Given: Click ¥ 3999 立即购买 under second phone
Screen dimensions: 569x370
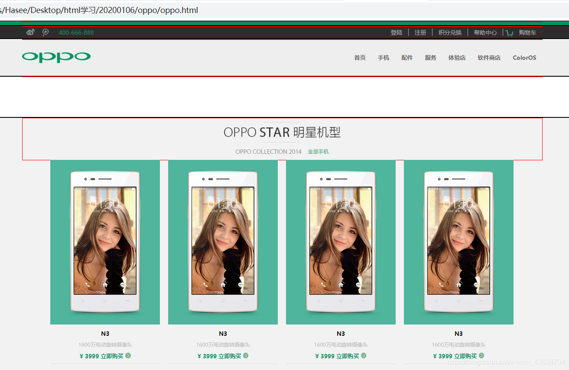Looking at the screenshot, I should tap(219, 356).
